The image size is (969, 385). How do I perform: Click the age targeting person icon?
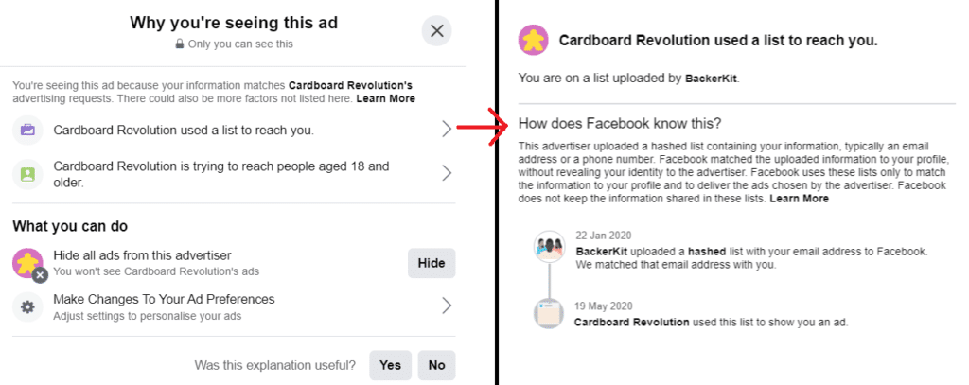pos(28,174)
